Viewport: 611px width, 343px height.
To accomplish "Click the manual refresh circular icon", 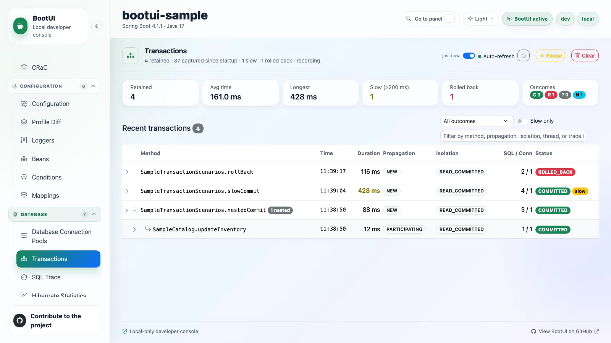I will (524, 56).
